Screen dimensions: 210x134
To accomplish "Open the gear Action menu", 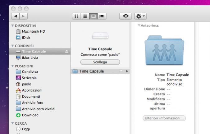I will pyautogui.click(x=140, y=16).
